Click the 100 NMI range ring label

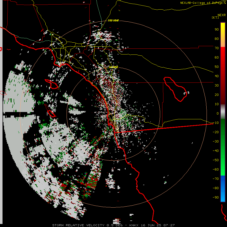tap(113, 20)
